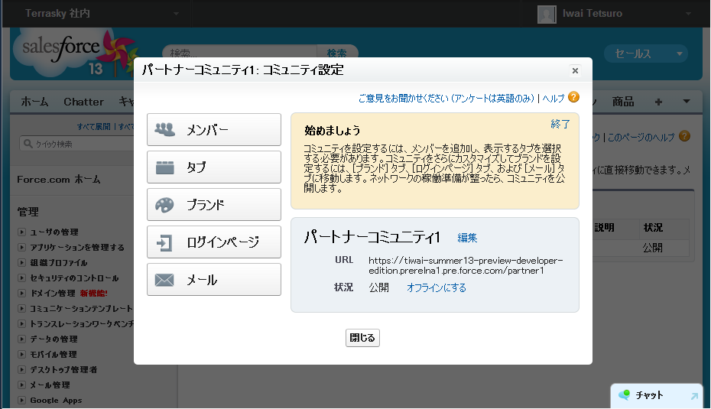Open the ブランド settings section

coord(214,205)
